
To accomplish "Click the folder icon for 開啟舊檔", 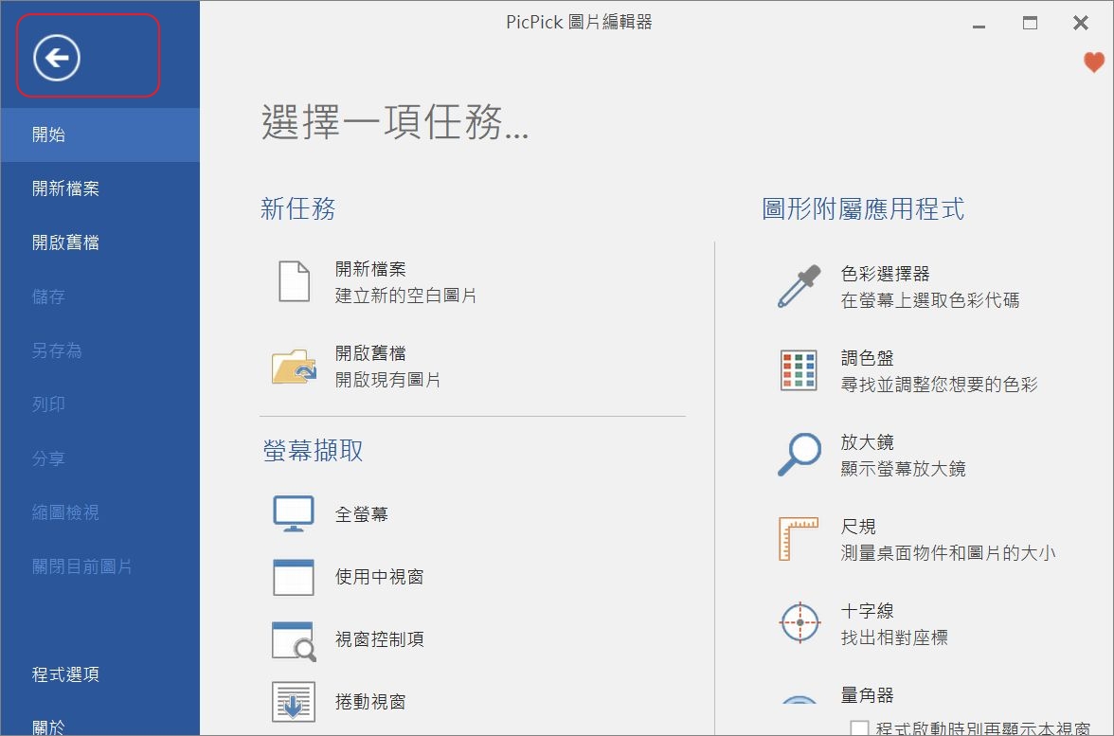I will tap(294, 366).
